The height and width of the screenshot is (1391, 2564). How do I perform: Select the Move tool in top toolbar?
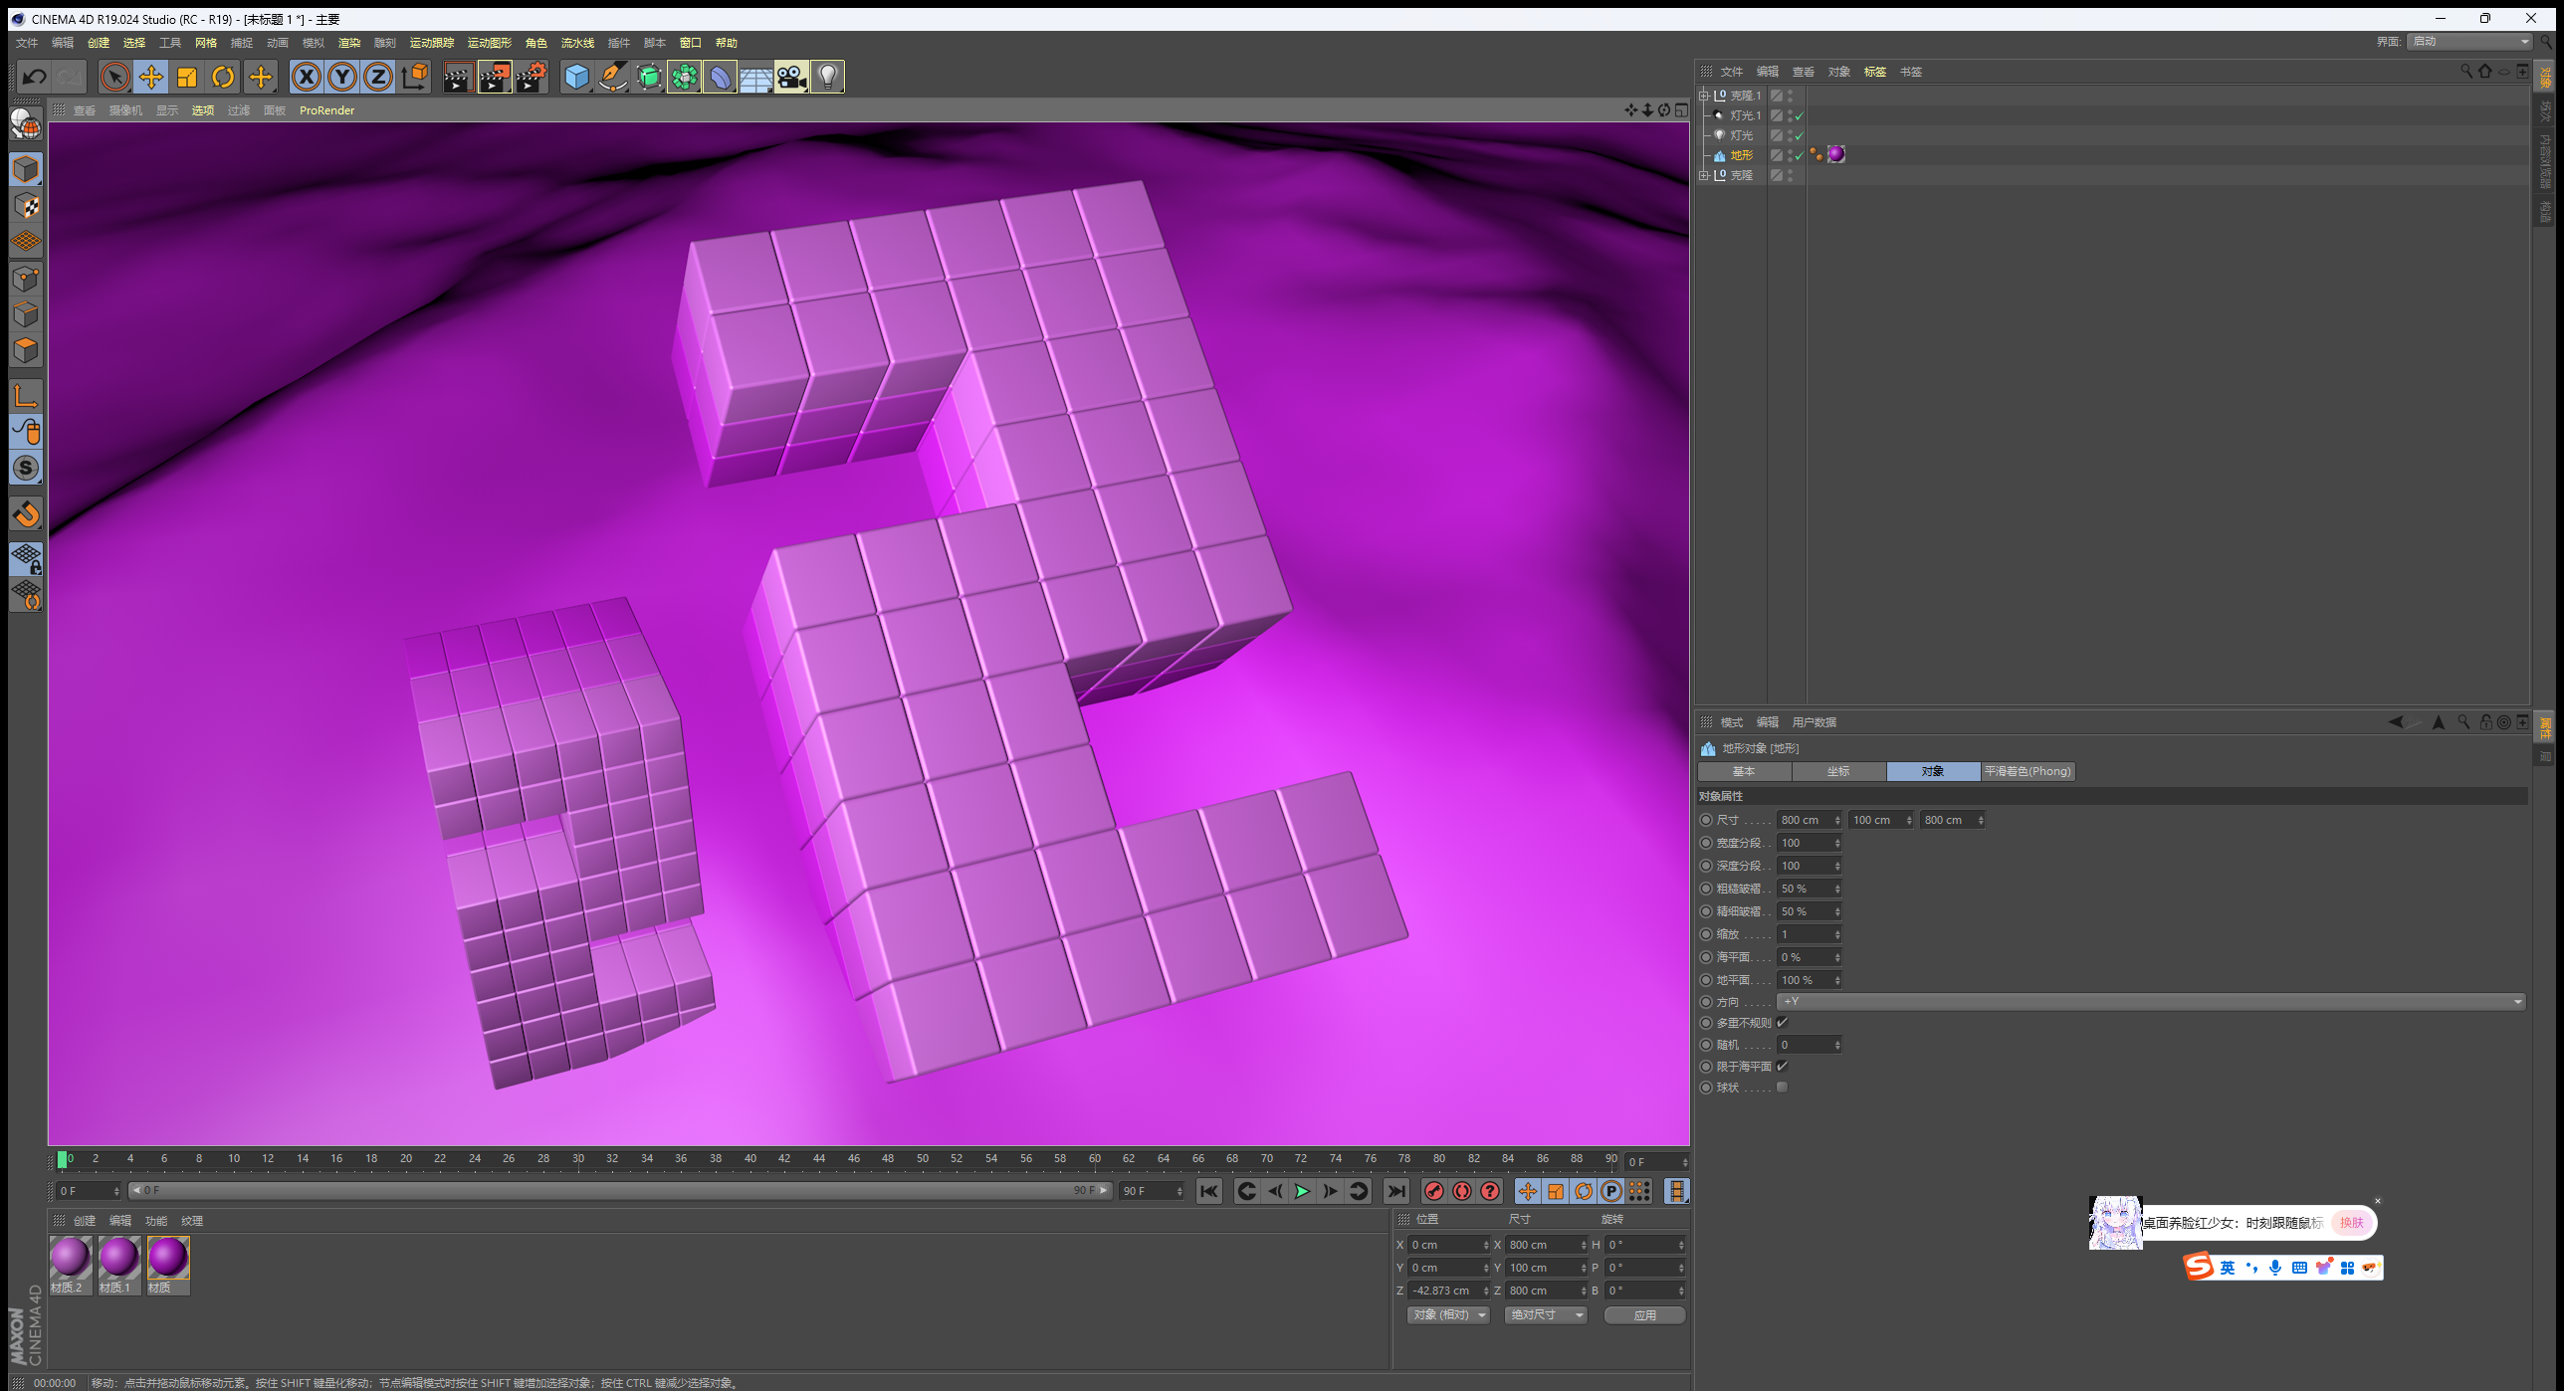(x=151, y=77)
